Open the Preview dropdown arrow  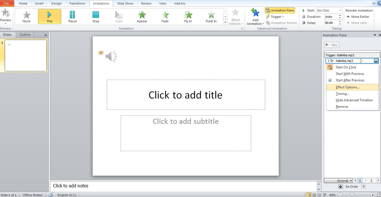[x=5, y=23]
